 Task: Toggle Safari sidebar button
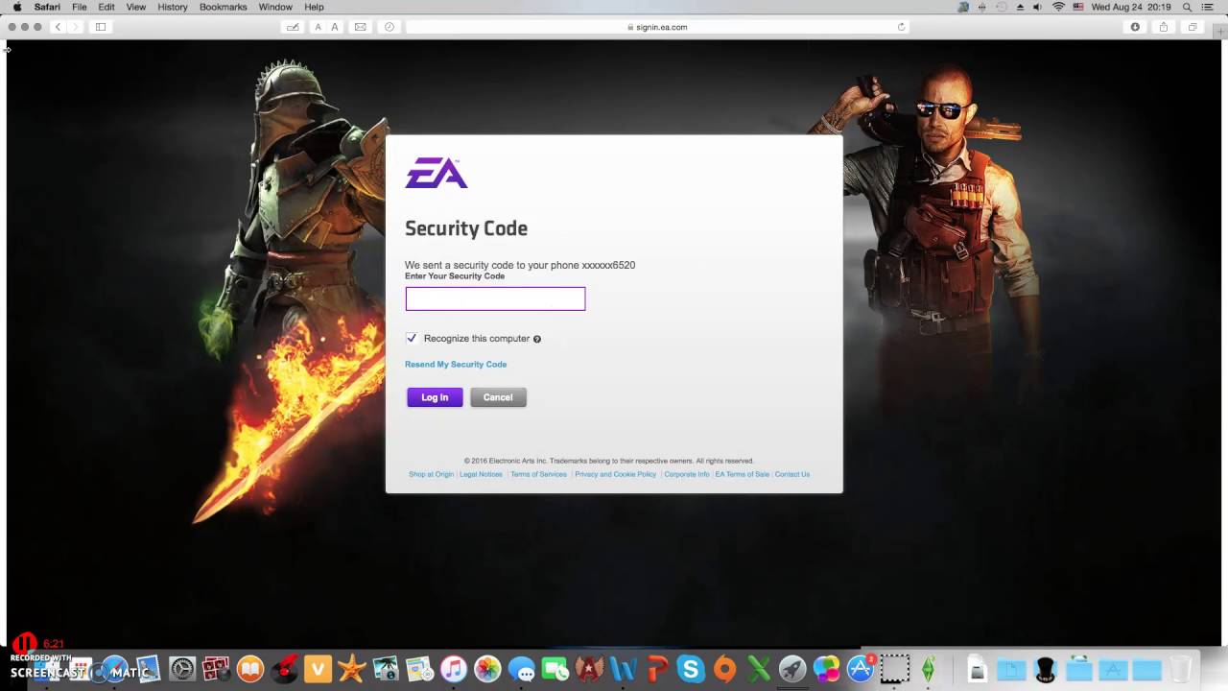pos(100,27)
